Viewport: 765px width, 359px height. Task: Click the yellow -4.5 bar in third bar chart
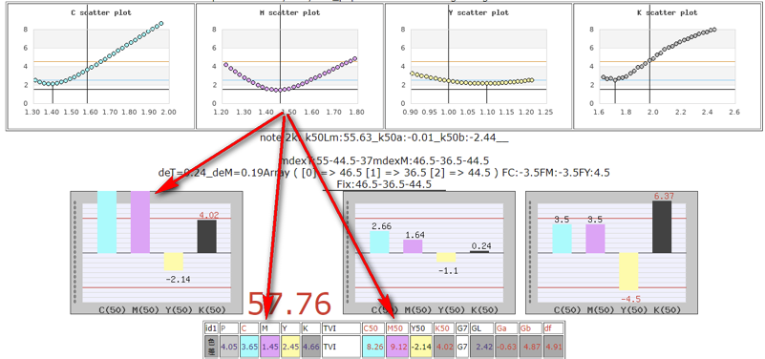[628, 271]
